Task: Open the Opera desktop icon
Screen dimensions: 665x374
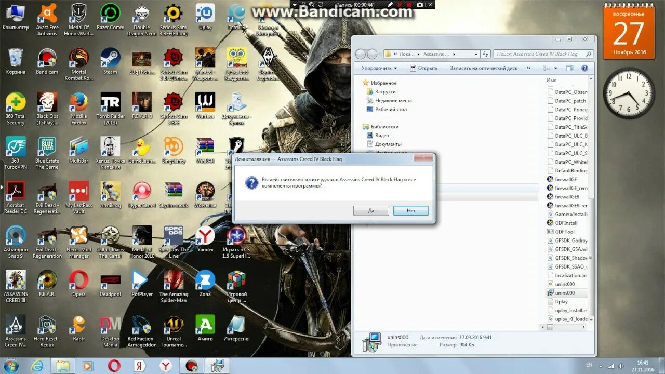Action: pos(79,283)
